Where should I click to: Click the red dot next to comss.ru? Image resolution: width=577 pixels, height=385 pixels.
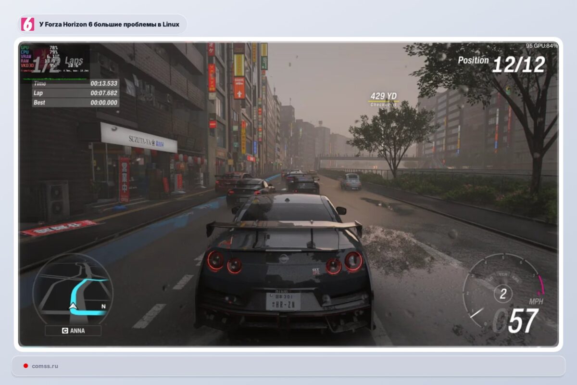25,366
